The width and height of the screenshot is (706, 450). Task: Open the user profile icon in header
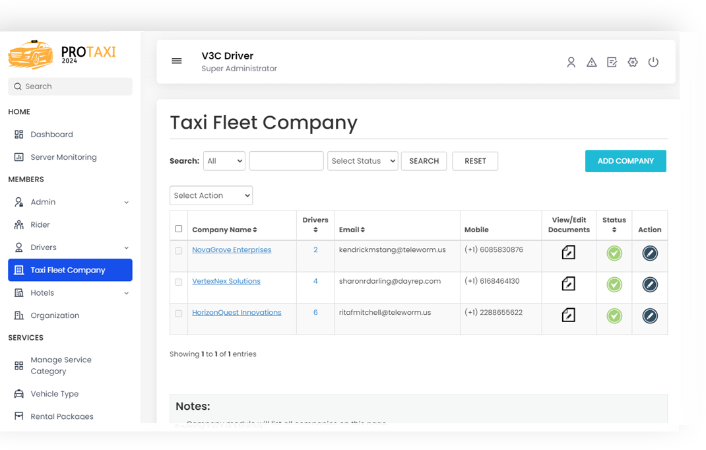[571, 62]
